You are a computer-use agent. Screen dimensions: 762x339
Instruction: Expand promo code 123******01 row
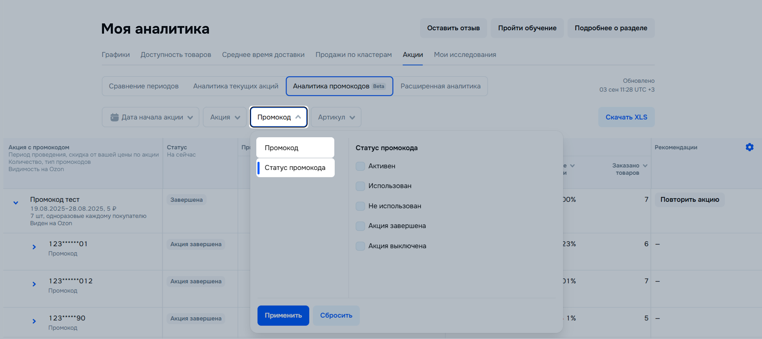point(34,247)
